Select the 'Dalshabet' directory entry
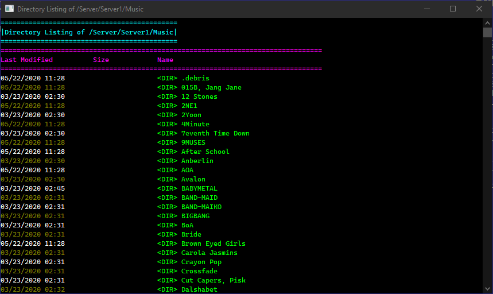The height and width of the screenshot is (294, 493). pos(199,289)
